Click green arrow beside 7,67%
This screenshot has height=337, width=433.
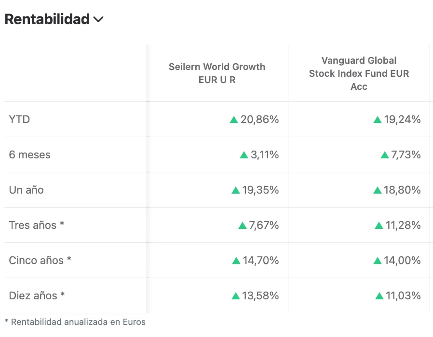(243, 225)
